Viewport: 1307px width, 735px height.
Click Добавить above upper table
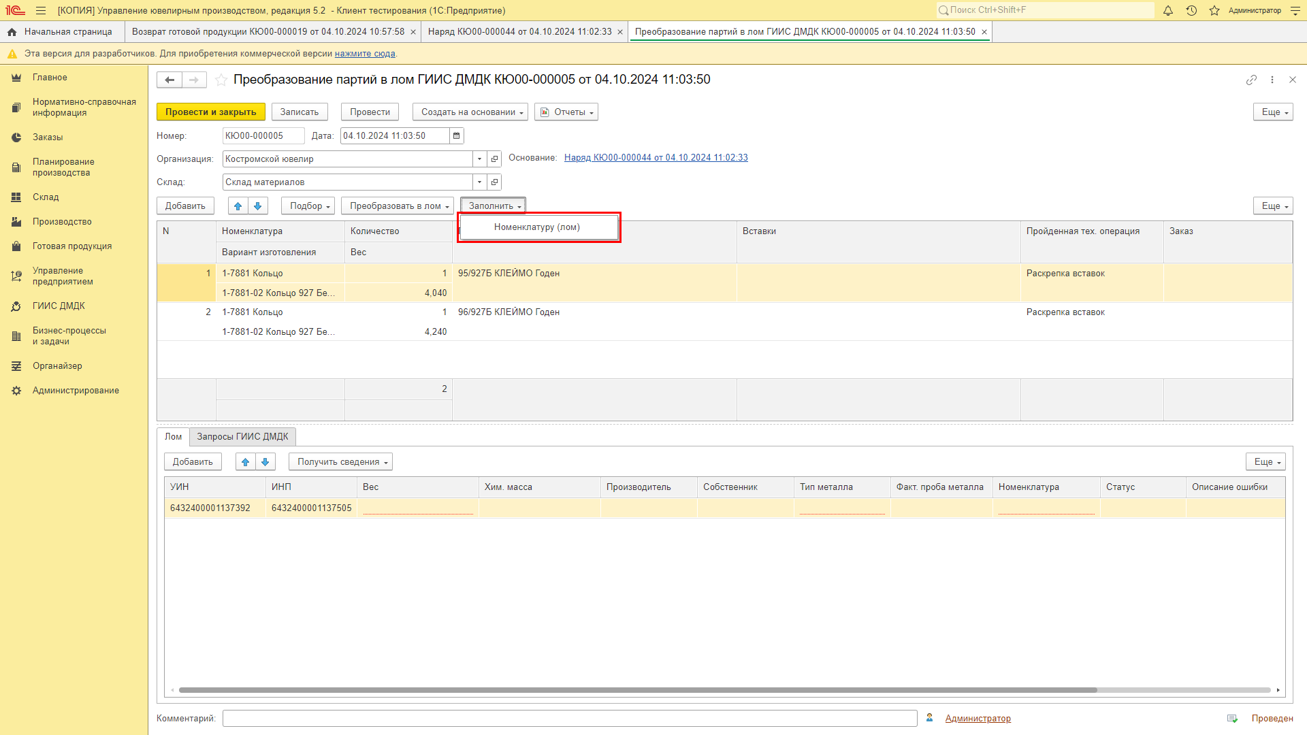[185, 206]
